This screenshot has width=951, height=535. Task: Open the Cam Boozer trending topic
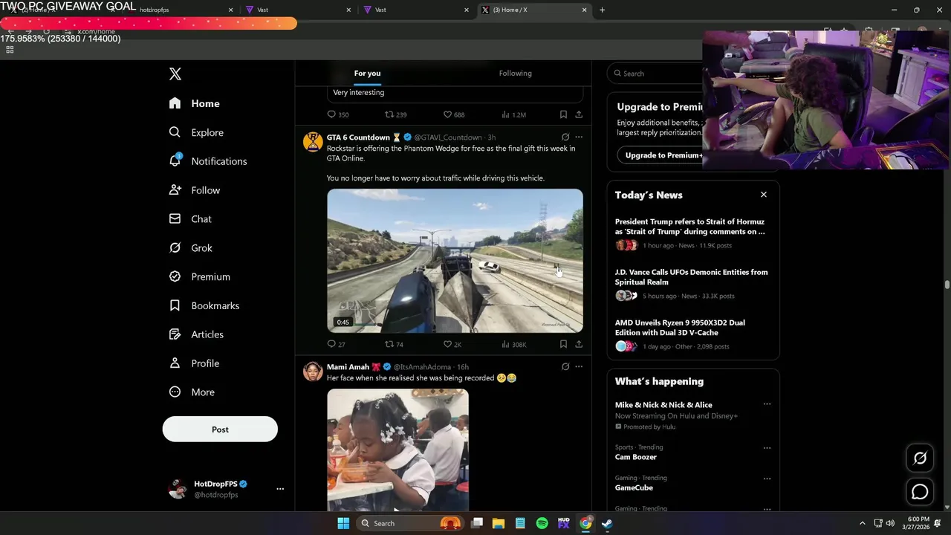click(x=635, y=457)
